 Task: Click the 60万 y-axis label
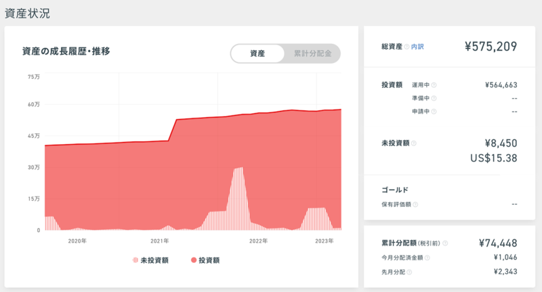(x=34, y=105)
